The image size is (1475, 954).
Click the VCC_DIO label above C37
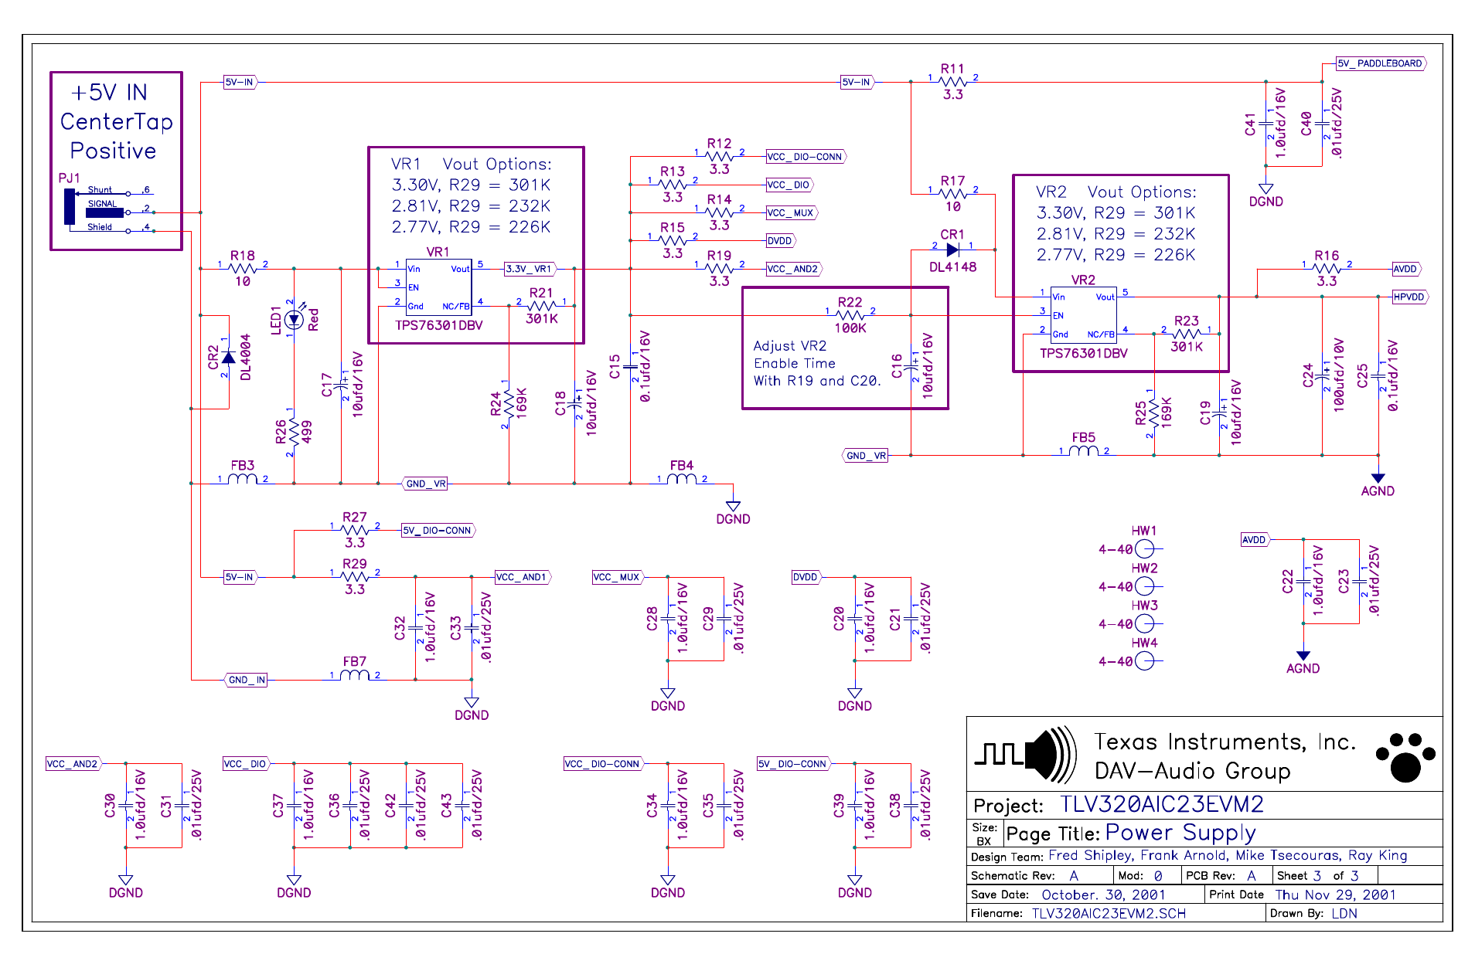[247, 764]
